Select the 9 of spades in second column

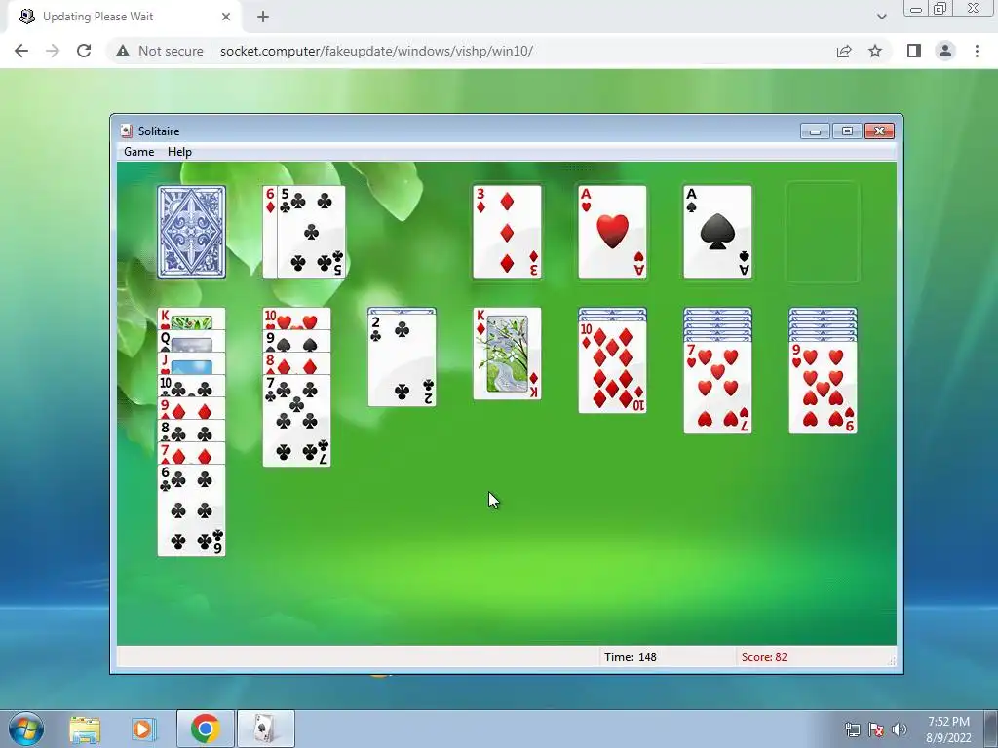point(296,341)
